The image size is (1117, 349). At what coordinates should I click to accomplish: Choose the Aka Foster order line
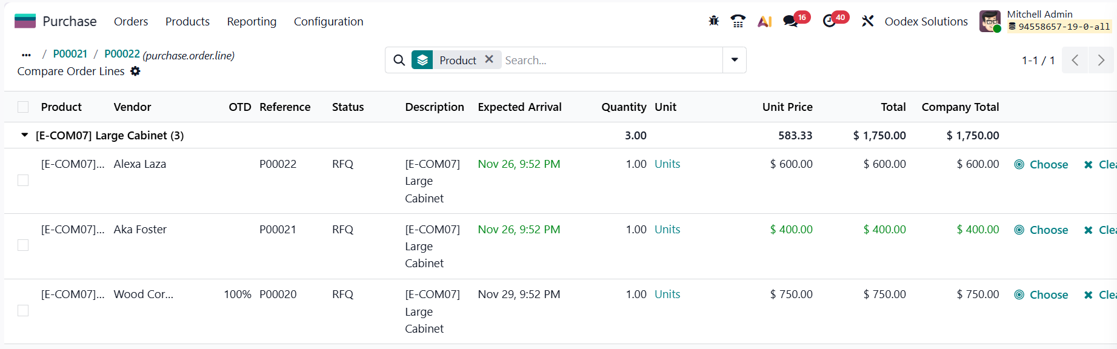[x=1041, y=230]
